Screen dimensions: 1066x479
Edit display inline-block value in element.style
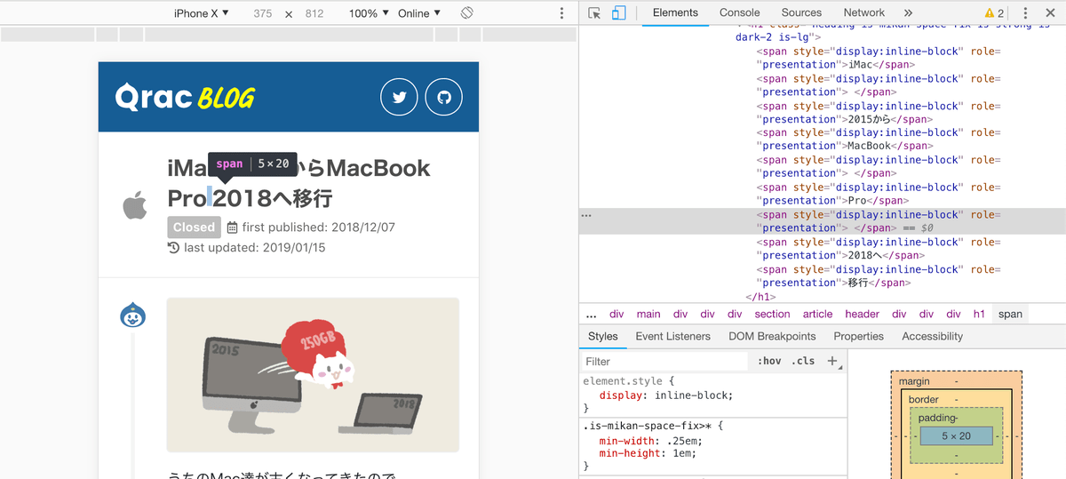[690, 395]
